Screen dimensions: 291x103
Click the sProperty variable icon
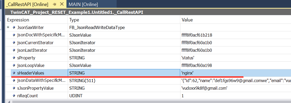14,58
